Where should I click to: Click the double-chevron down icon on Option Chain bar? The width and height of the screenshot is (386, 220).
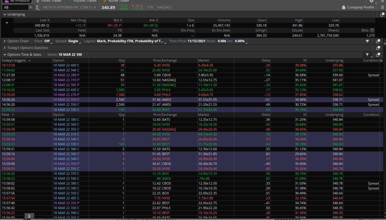367,41
